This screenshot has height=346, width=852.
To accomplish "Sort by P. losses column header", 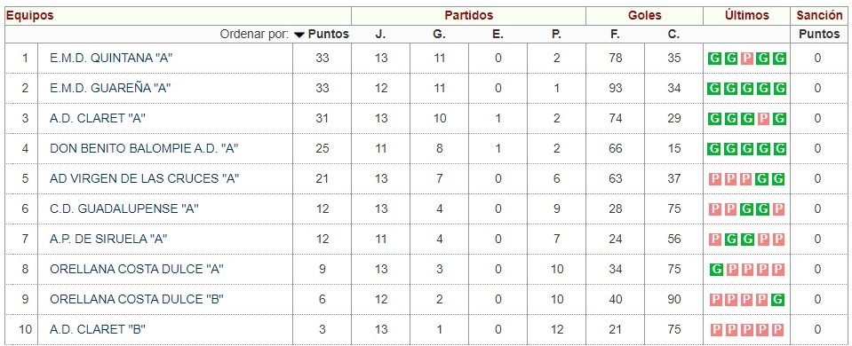I will pos(556,35).
